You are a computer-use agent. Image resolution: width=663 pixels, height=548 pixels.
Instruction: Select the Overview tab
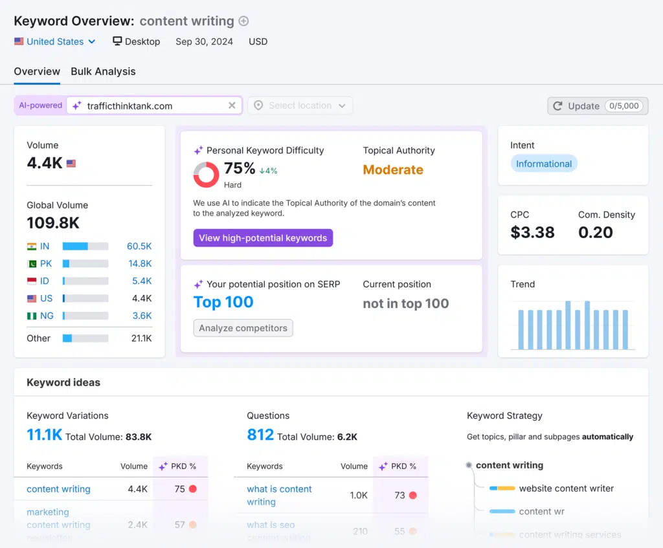(x=37, y=72)
